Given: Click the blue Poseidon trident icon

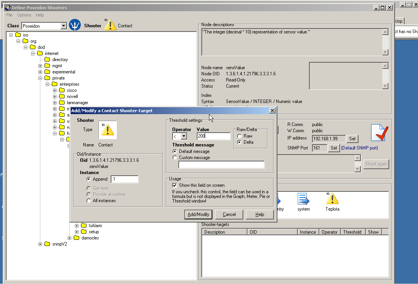Looking at the screenshot, I should click(x=75, y=25).
